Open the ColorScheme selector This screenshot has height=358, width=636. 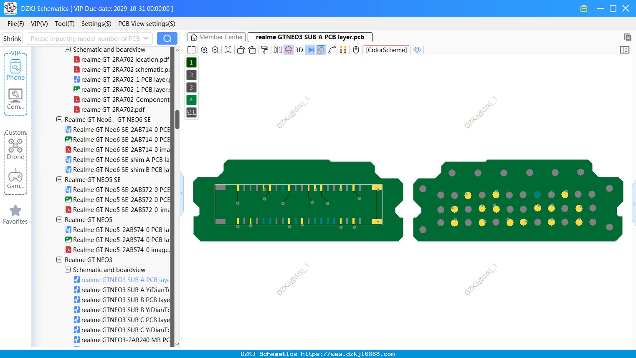(x=386, y=50)
